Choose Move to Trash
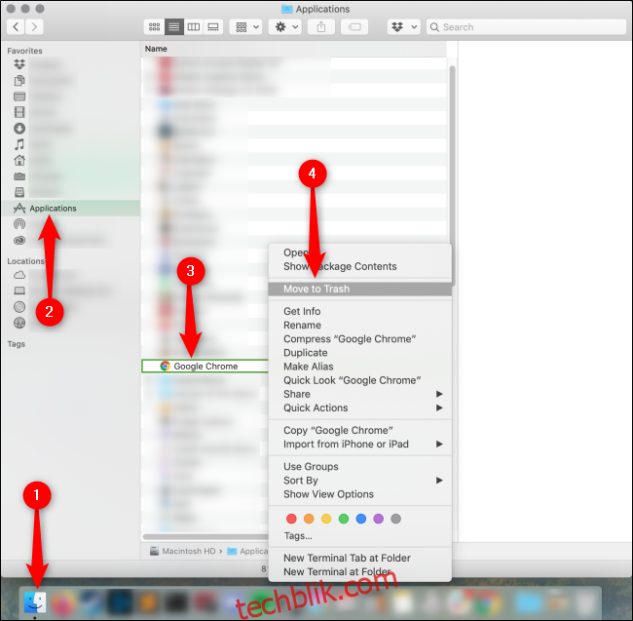633x621 pixels. coord(359,289)
